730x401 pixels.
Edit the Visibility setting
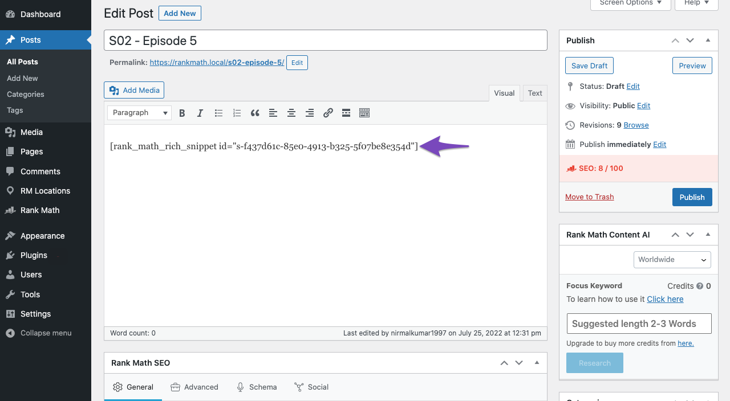(644, 106)
